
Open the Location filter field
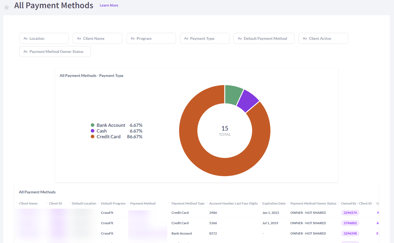click(44, 38)
